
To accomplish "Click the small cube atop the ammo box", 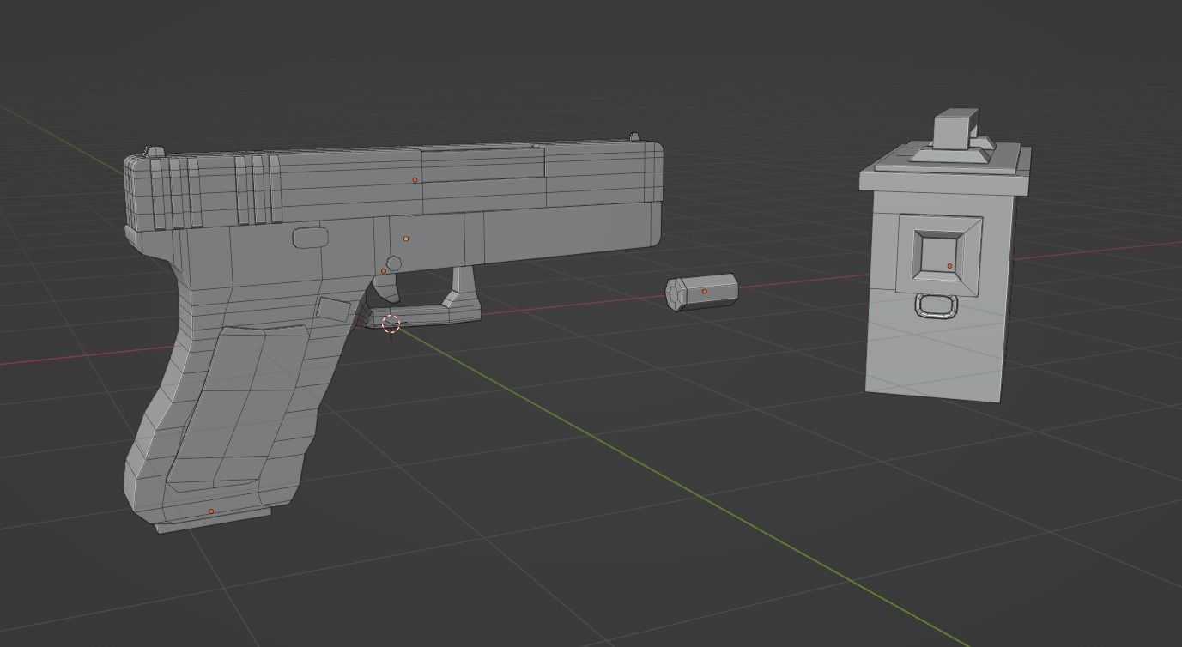I will (x=953, y=129).
